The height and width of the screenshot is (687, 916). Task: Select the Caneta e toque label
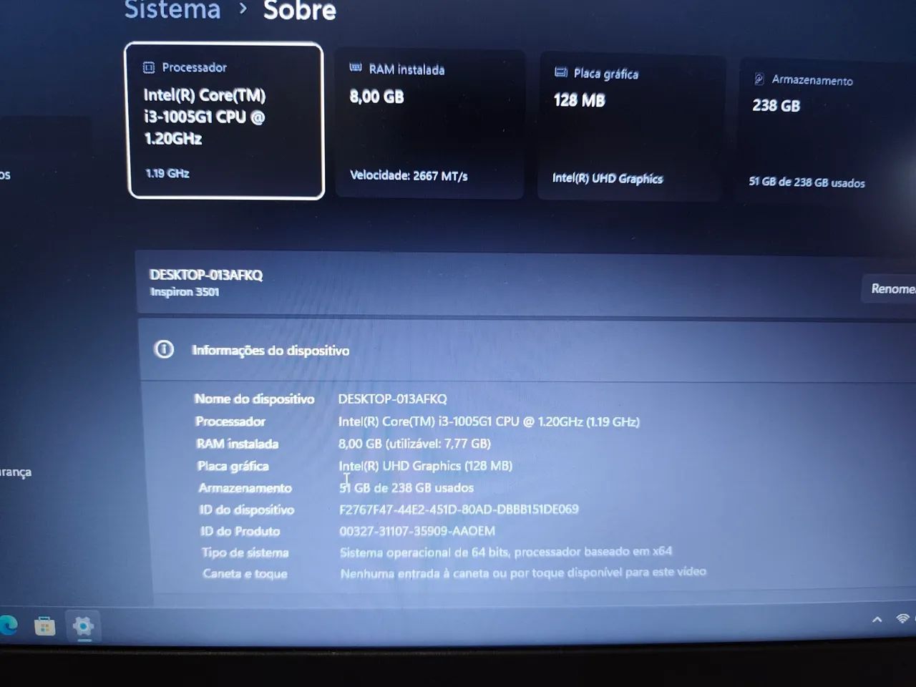point(245,573)
